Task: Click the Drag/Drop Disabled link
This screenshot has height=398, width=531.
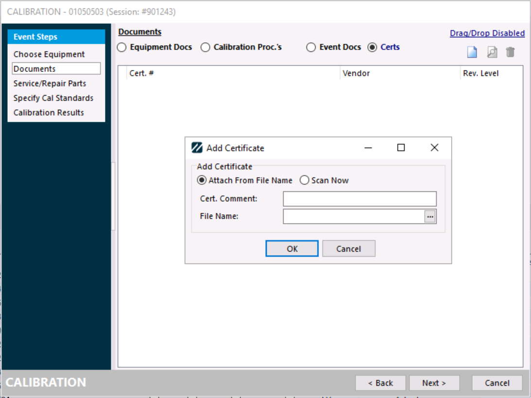Action: pyautogui.click(x=487, y=33)
